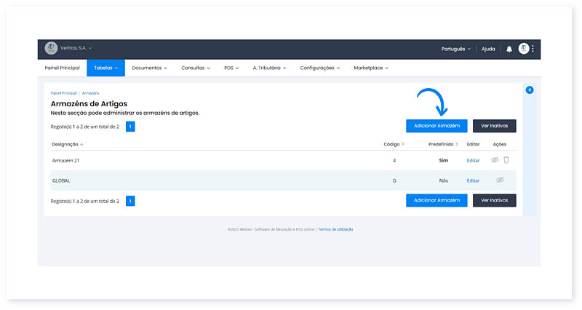Screen dimensions: 582x310
Task: Click Editar link for Armazém 21
Action: click(x=473, y=160)
